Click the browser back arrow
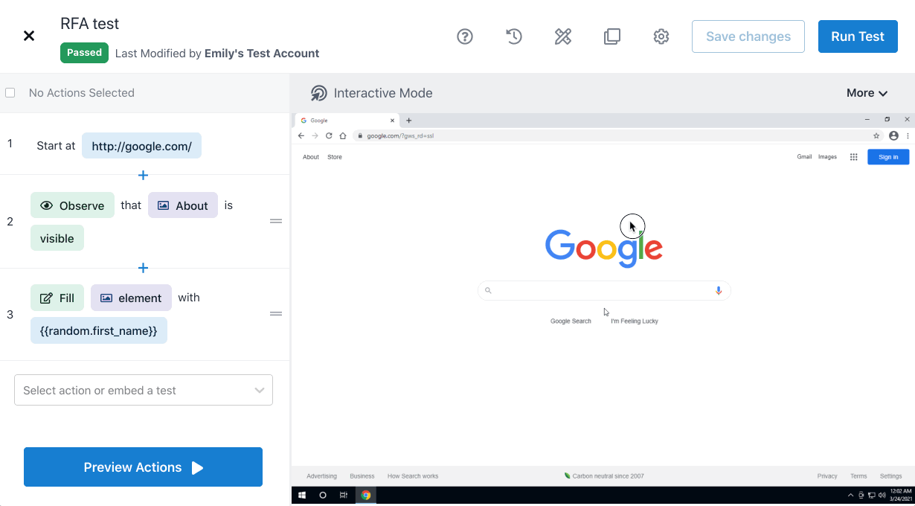The image size is (915, 506). point(301,136)
